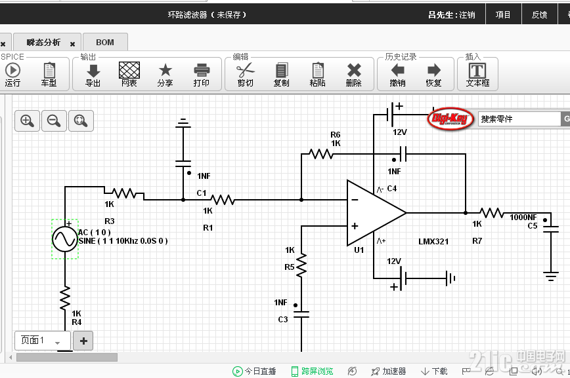Close the 瞬态分析 tab
The image size is (570, 378).
point(73,44)
